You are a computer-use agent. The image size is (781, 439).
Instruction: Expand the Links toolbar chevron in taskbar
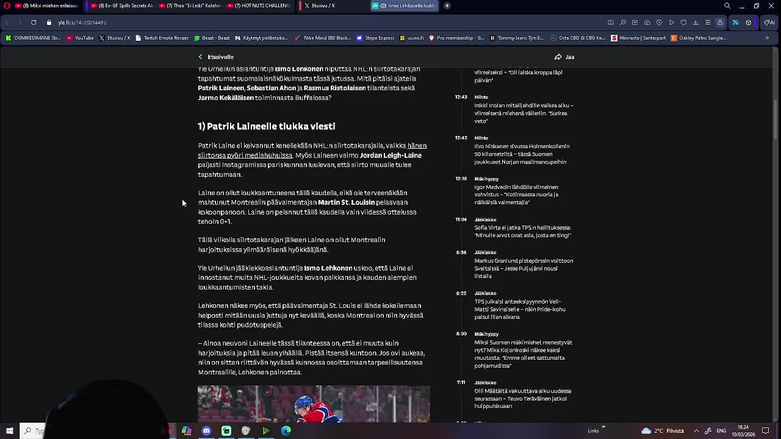603,428
